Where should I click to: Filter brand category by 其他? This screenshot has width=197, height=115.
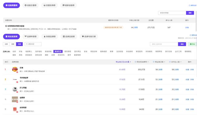21,55
